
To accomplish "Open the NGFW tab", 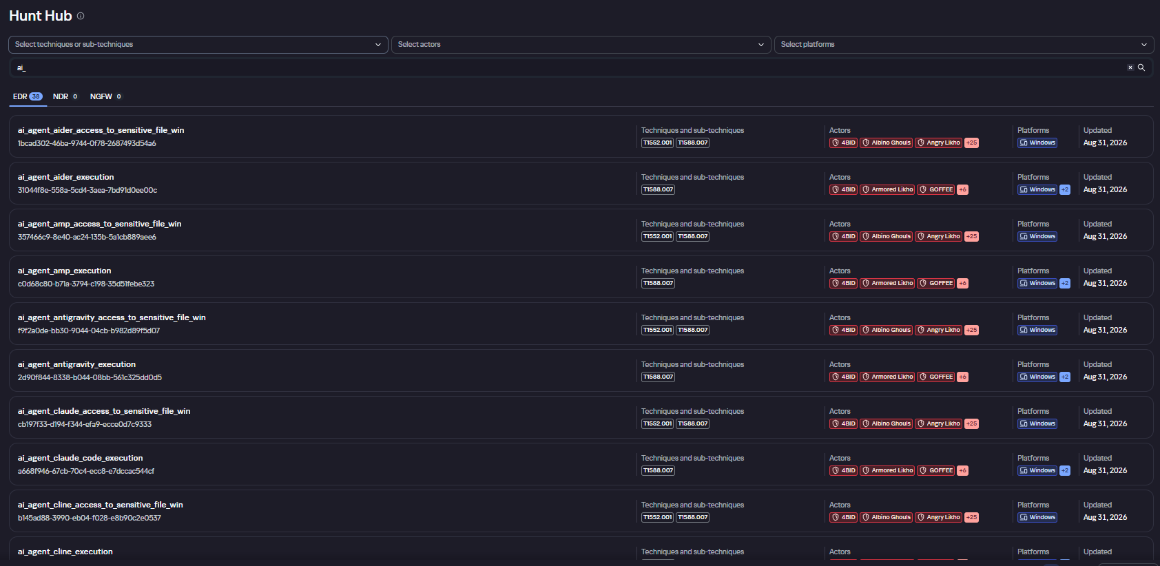I will (x=105, y=96).
